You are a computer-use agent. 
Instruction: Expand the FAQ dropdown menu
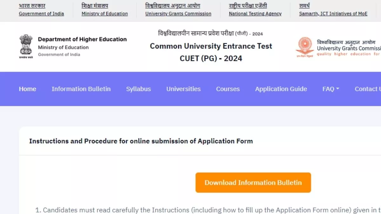coord(331,89)
